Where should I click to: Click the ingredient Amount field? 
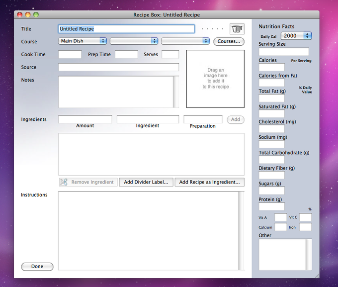85,119
